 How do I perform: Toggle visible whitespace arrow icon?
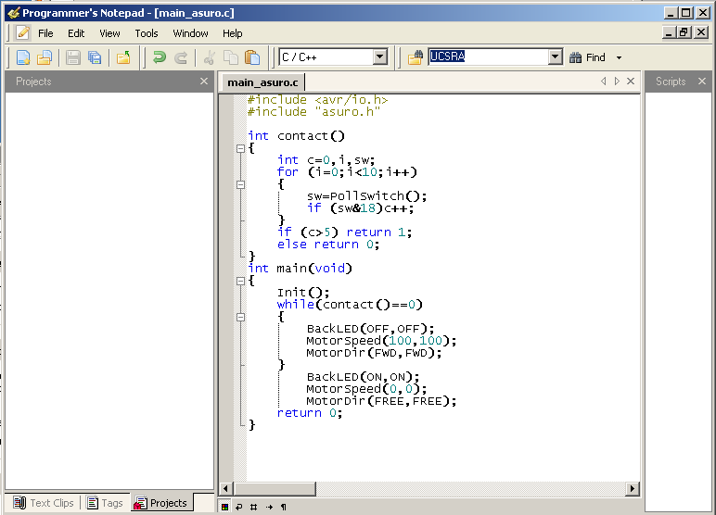(269, 507)
